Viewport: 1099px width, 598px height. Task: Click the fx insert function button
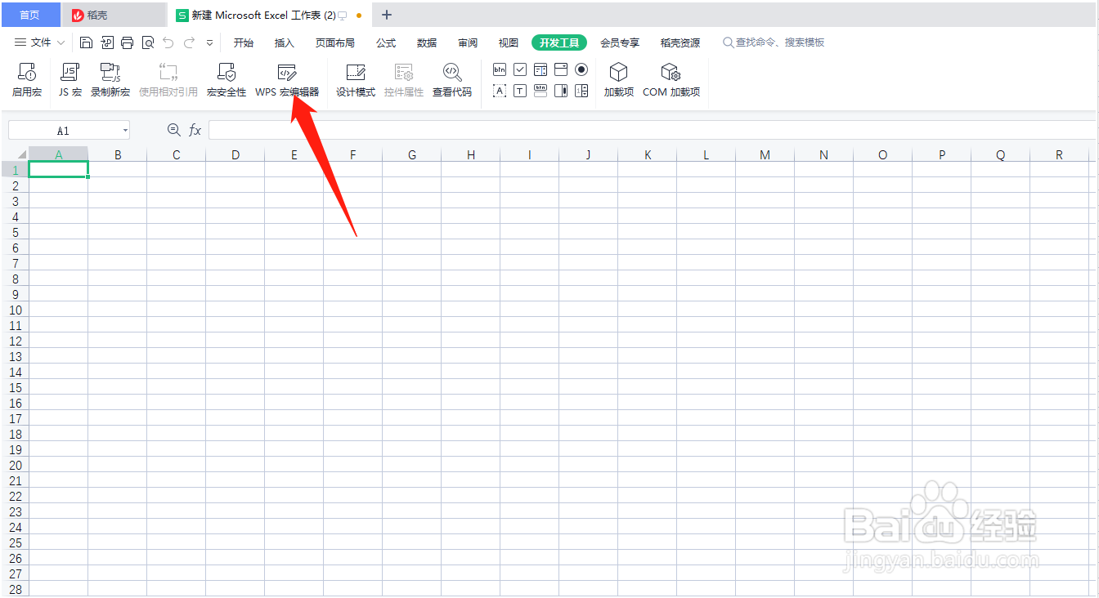coord(195,130)
